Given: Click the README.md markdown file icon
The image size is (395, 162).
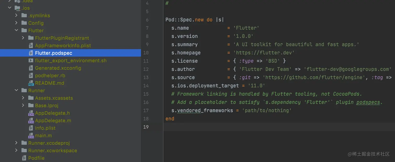Looking at the screenshot, I should point(31,83).
